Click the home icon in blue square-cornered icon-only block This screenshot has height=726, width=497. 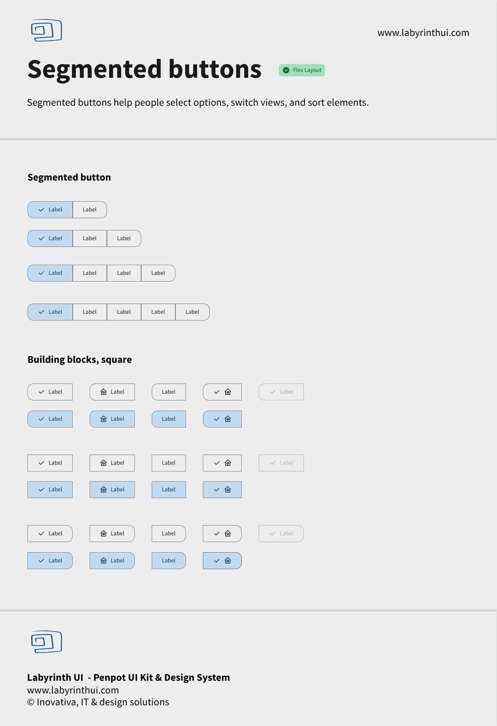point(228,490)
